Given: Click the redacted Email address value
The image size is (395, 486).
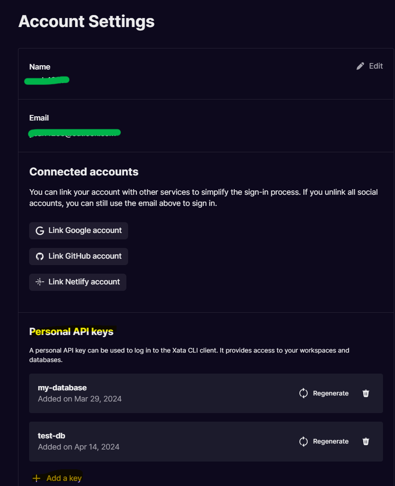Looking at the screenshot, I should tap(75, 133).
